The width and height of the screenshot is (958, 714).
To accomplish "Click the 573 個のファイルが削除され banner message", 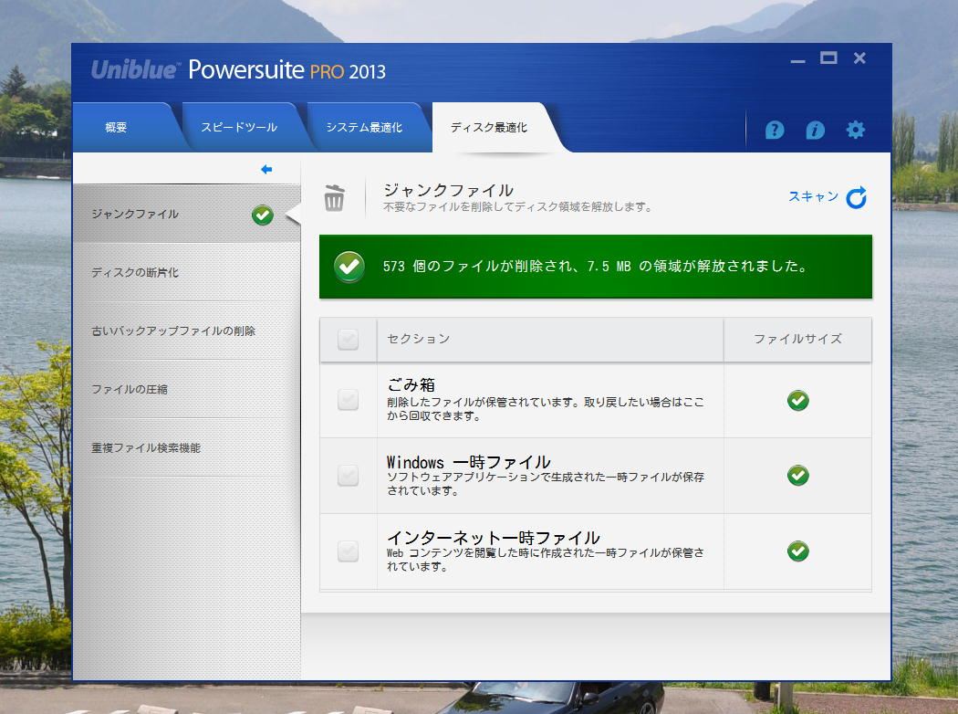I will tap(596, 266).
